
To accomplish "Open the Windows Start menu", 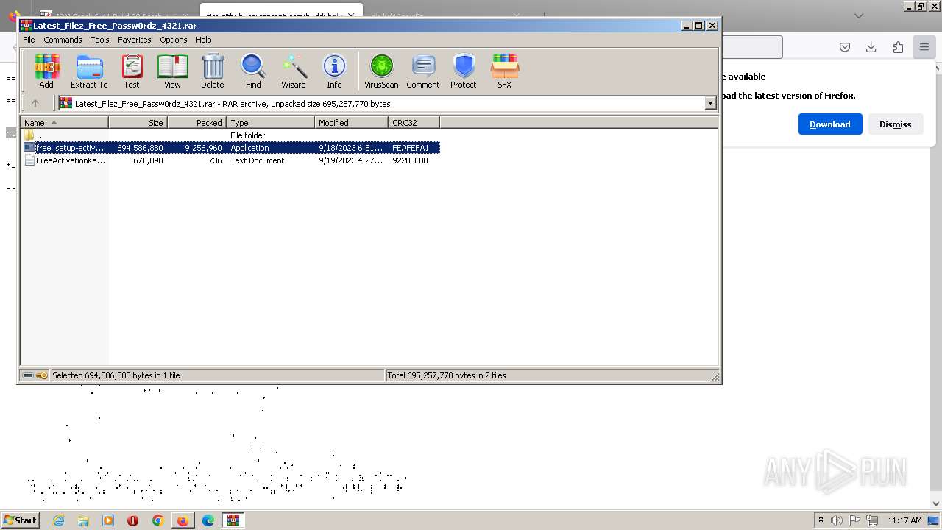I will point(20,520).
